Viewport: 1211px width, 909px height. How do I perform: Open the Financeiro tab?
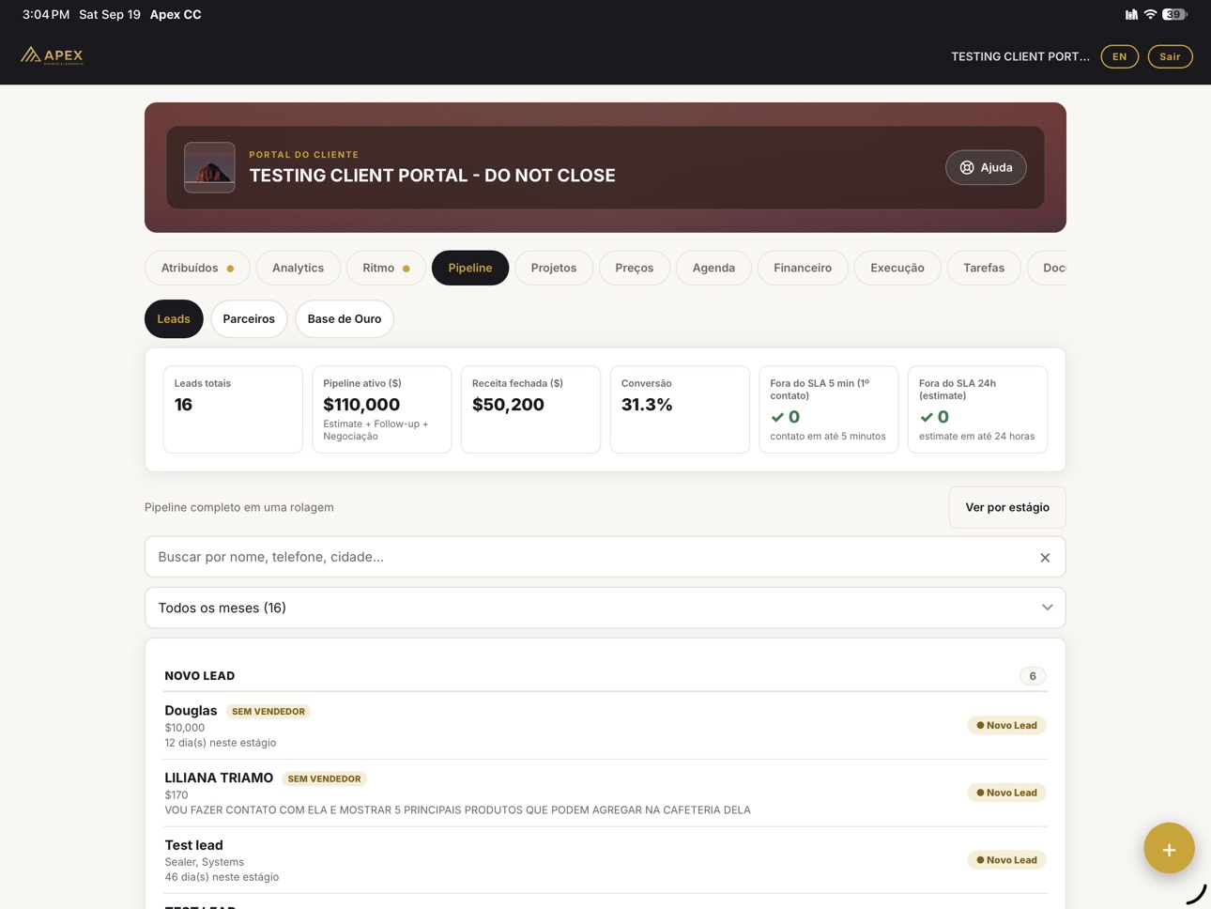803,268
